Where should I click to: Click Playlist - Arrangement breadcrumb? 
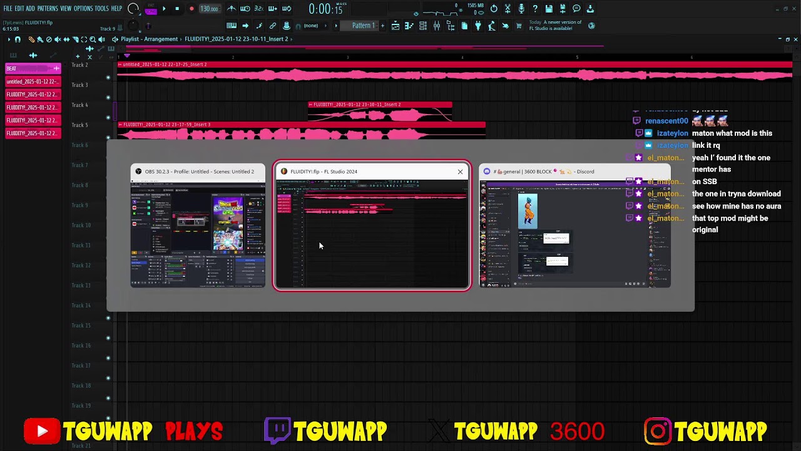(x=149, y=39)
